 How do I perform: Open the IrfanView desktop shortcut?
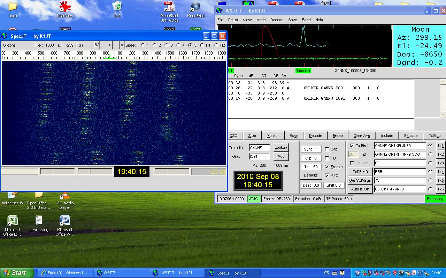tap(65, 7)
